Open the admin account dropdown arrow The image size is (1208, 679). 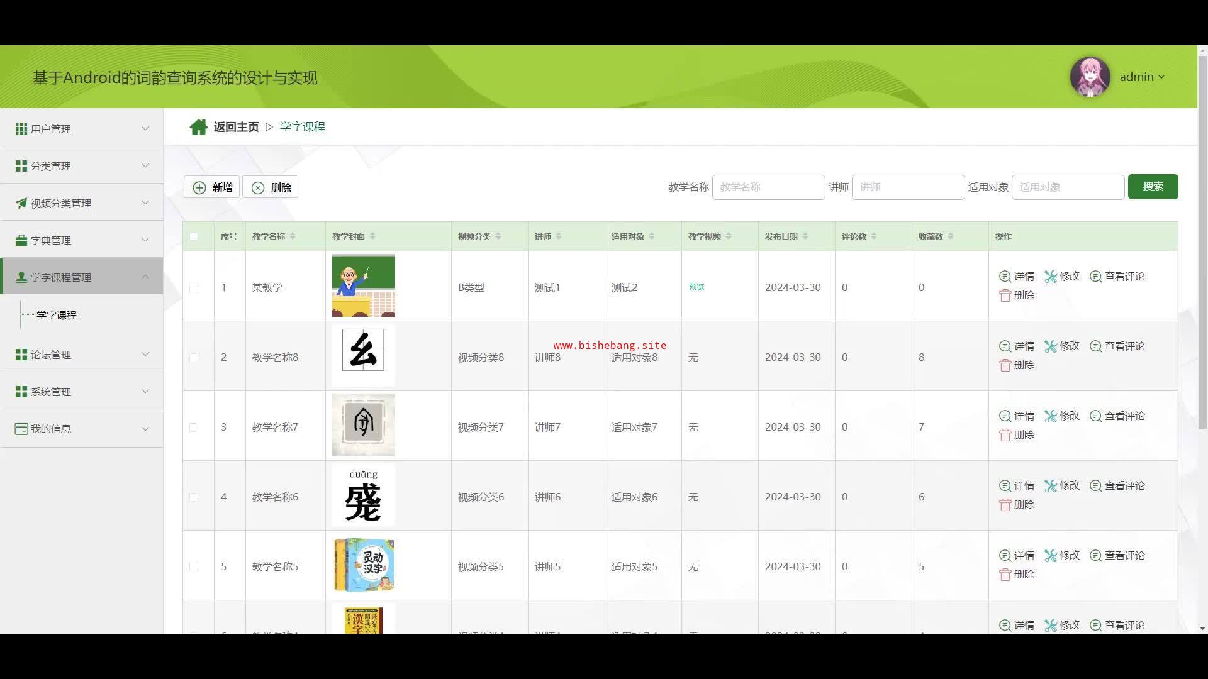(x=1161, y=77)
